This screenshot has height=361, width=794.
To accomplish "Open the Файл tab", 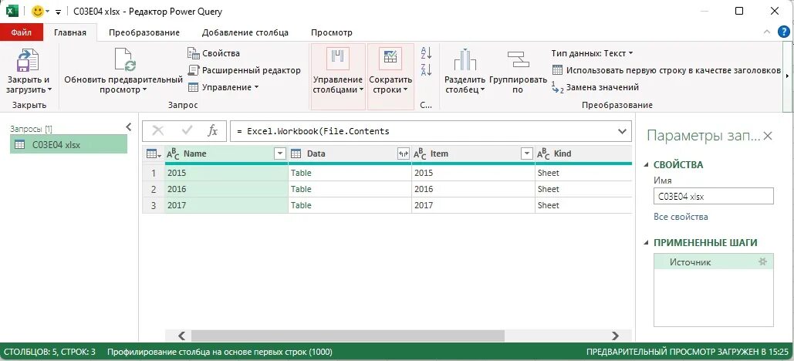I will point(22,32).
